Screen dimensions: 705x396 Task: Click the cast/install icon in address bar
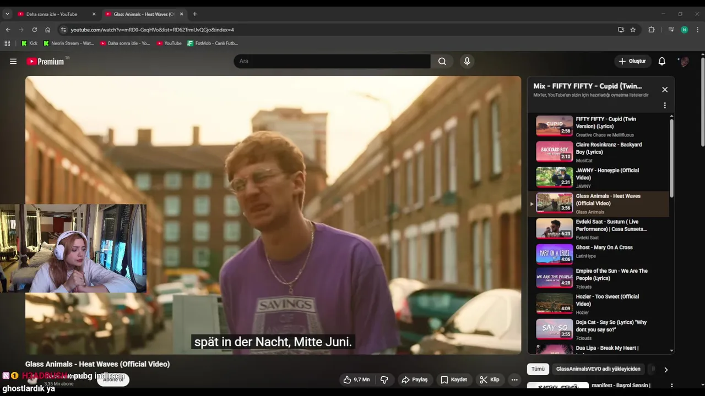[x=621, y=30]
